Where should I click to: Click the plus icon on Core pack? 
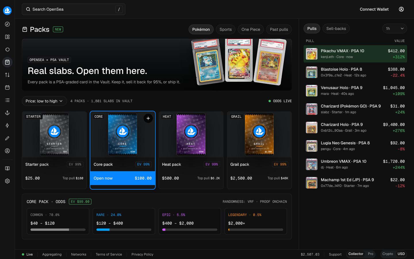pos(148,118)
